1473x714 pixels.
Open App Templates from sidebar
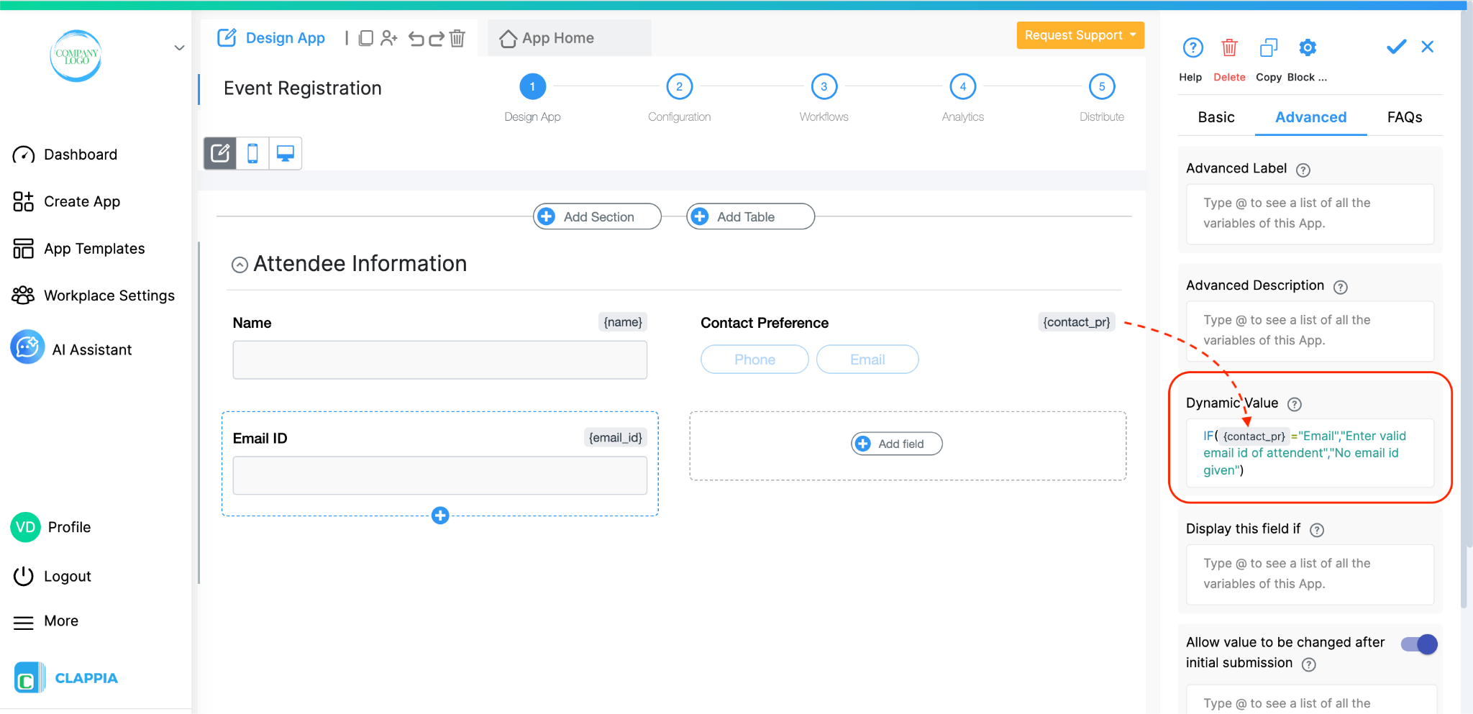point(79,249)
